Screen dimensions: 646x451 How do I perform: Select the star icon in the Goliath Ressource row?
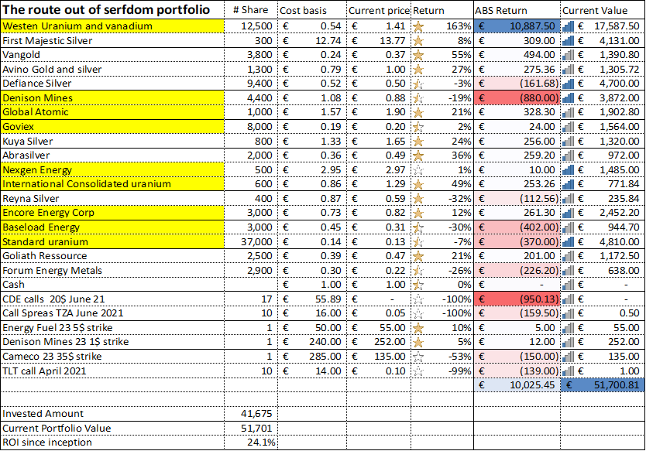(418, 256)
